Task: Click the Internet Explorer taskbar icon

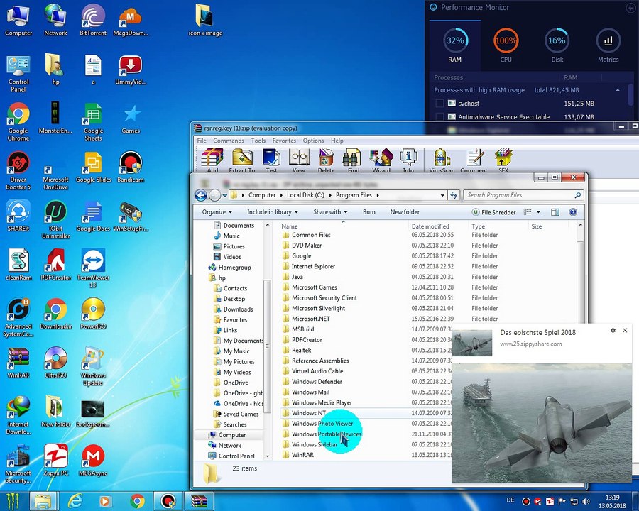Action: pos(75,501)
